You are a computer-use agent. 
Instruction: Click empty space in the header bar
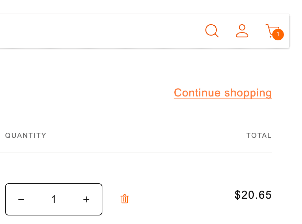tap(103, 31)
